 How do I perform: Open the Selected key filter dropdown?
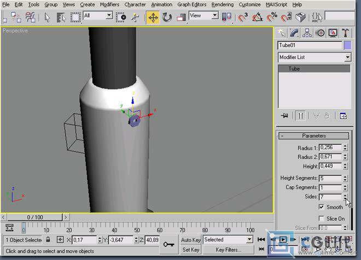(x=249, y=240)
